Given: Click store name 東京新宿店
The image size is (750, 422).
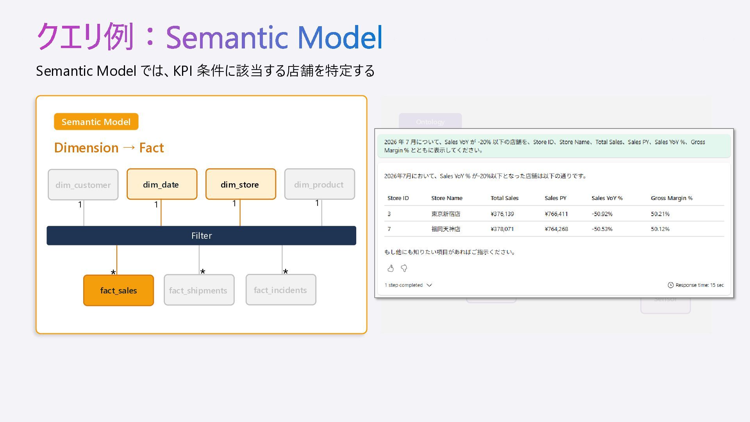Looking at the screenshot, I should (446, 214).
